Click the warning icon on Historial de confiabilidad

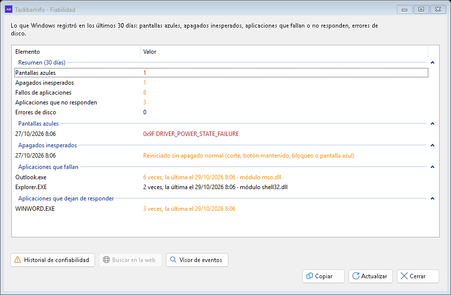coord(18,260)
